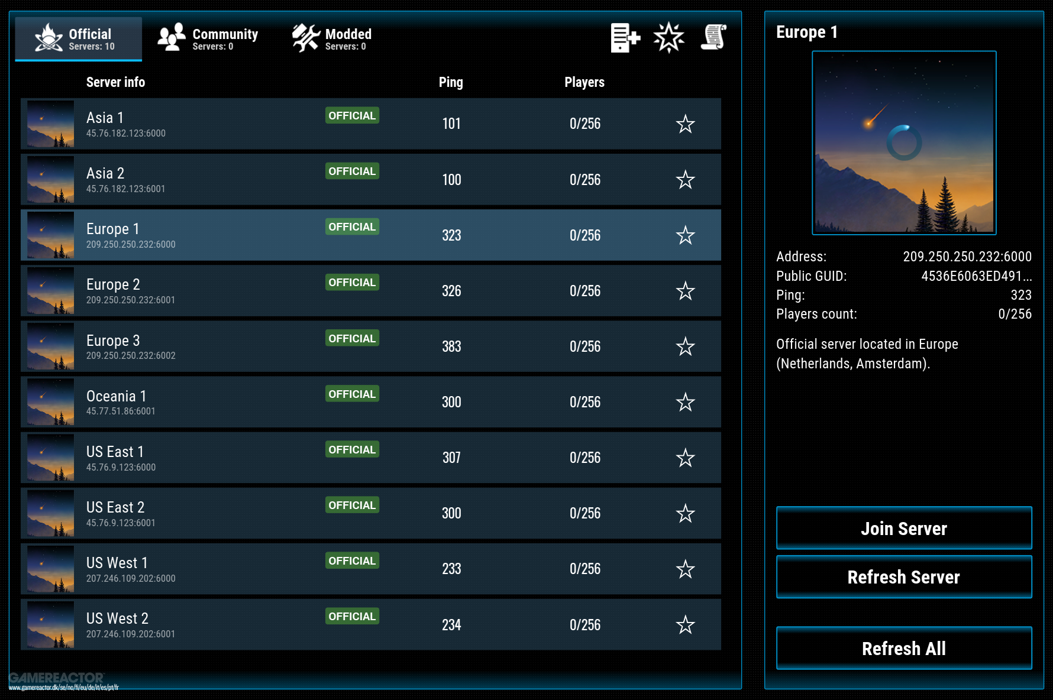Toggle favorite star on US East 1
1053x700 pixels.
coord(685,458)
